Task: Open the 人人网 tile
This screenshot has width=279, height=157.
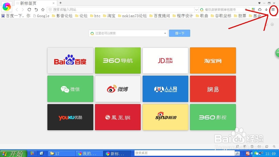Action: [x=165, y=89]
